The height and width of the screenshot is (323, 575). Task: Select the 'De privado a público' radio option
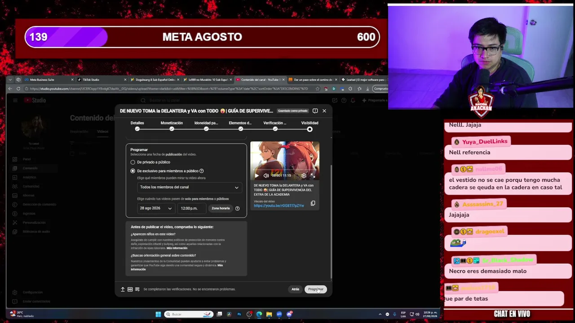click(x=133, y=162)
